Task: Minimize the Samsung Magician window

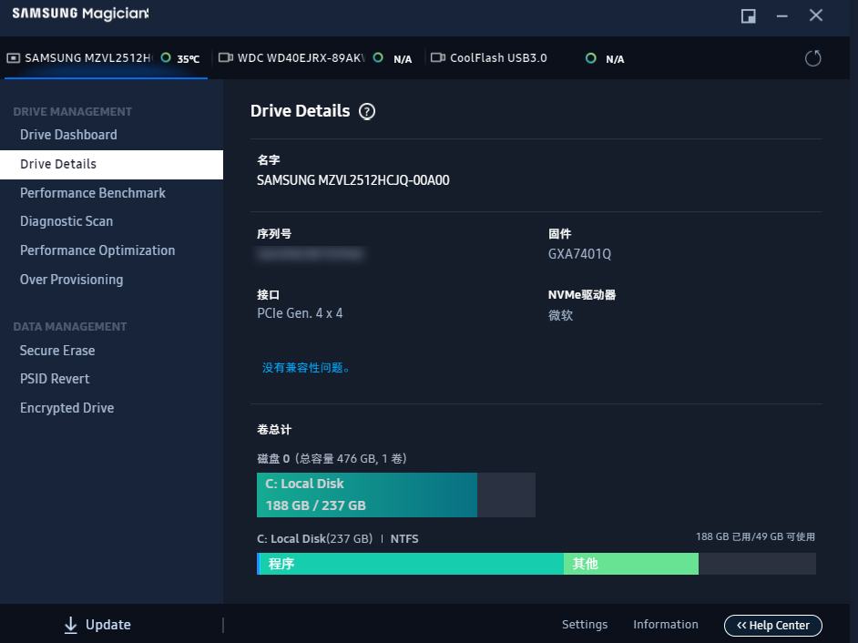Action: coord(781,15)
